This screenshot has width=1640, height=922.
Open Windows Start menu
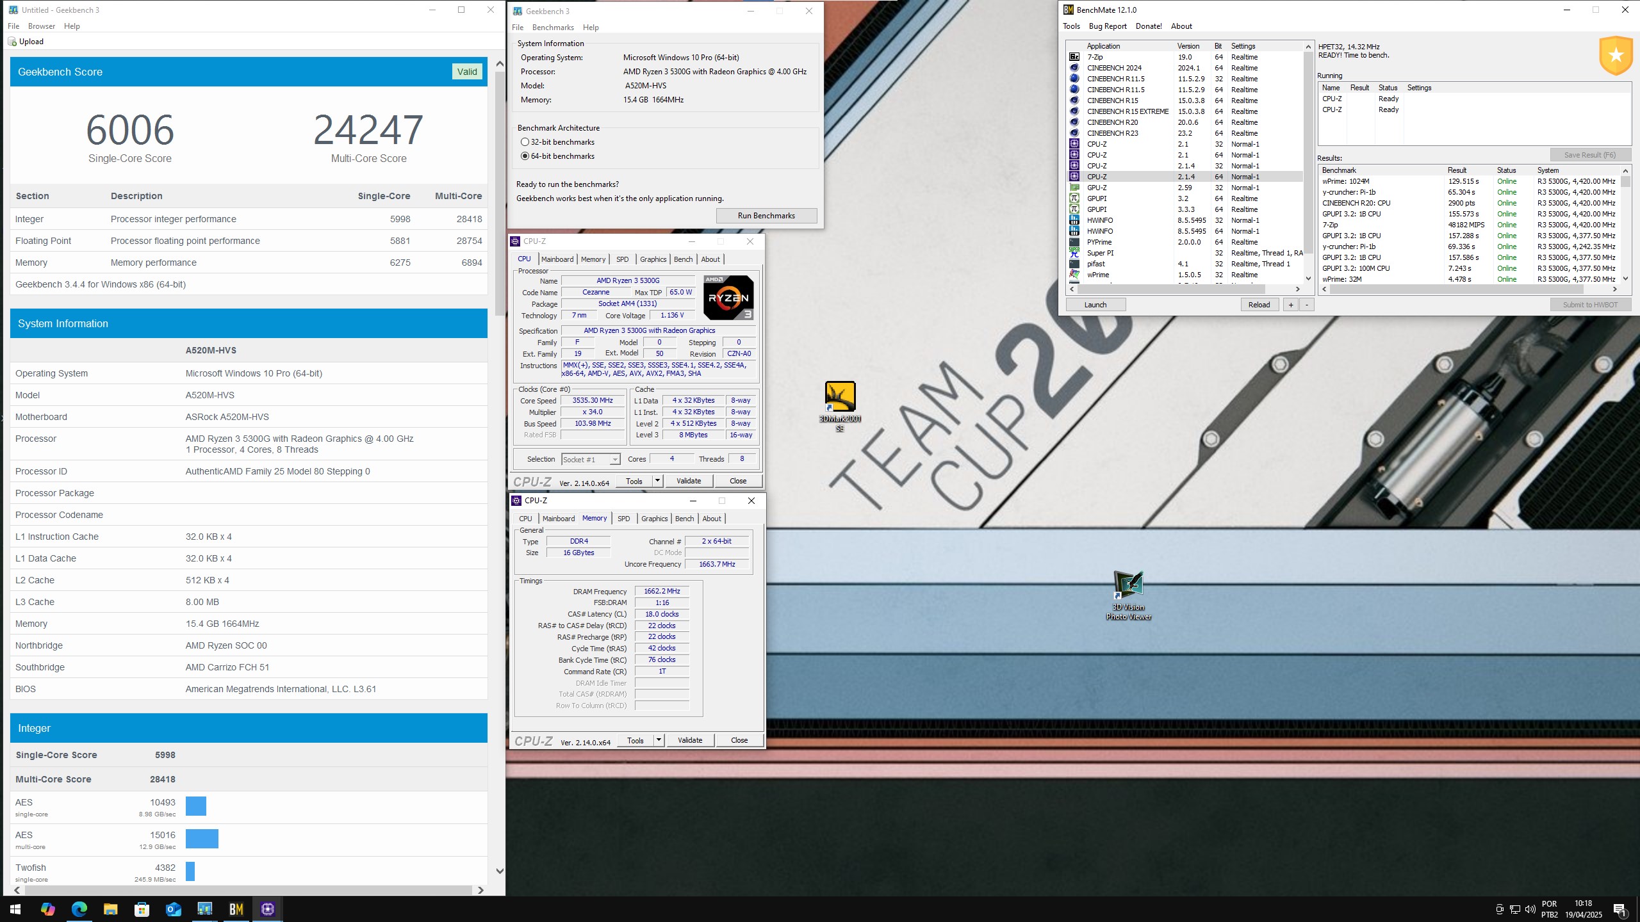point(15,909)
